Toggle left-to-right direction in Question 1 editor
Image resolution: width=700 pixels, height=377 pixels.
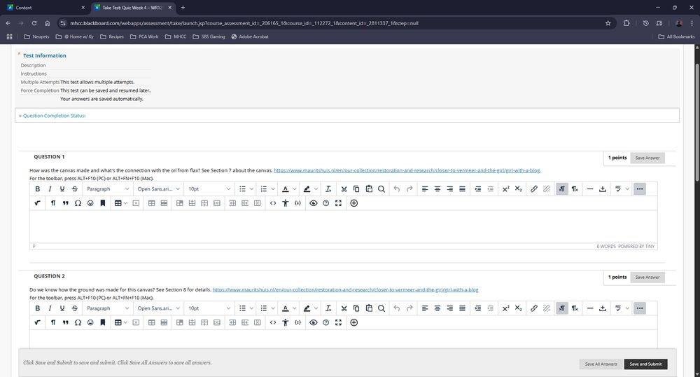[562, 189]
